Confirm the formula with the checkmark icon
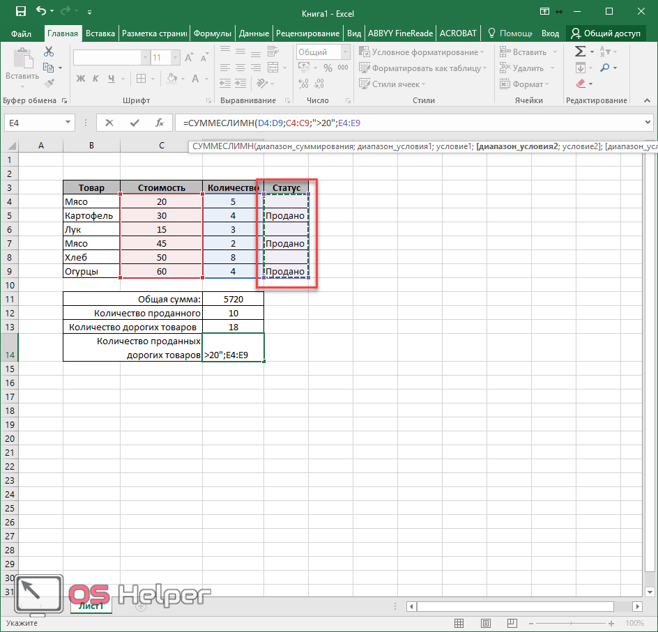 pyautogui.click(x=135, y=123)
